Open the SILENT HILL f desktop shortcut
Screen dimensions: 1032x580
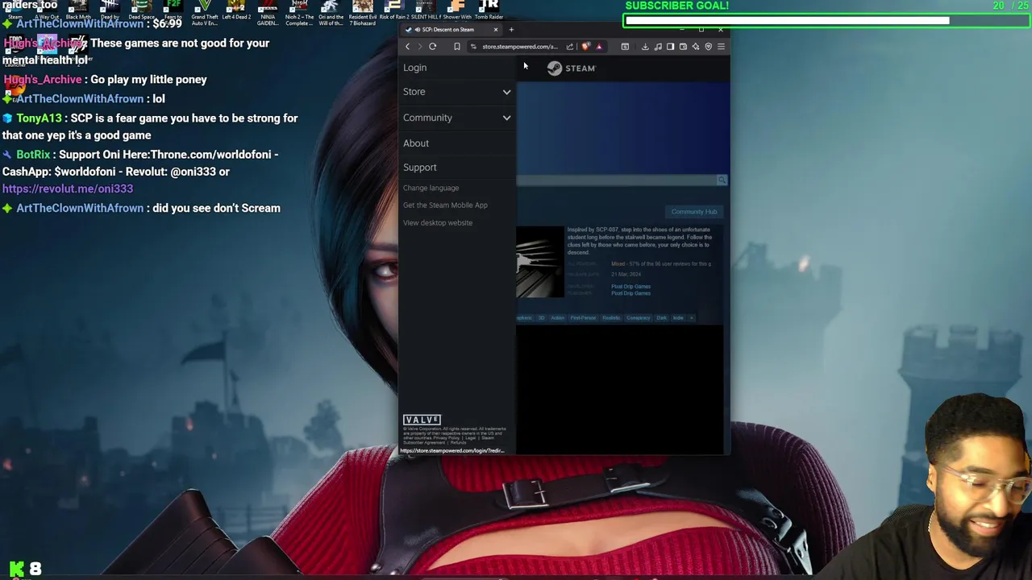click(x=425, y=11)
